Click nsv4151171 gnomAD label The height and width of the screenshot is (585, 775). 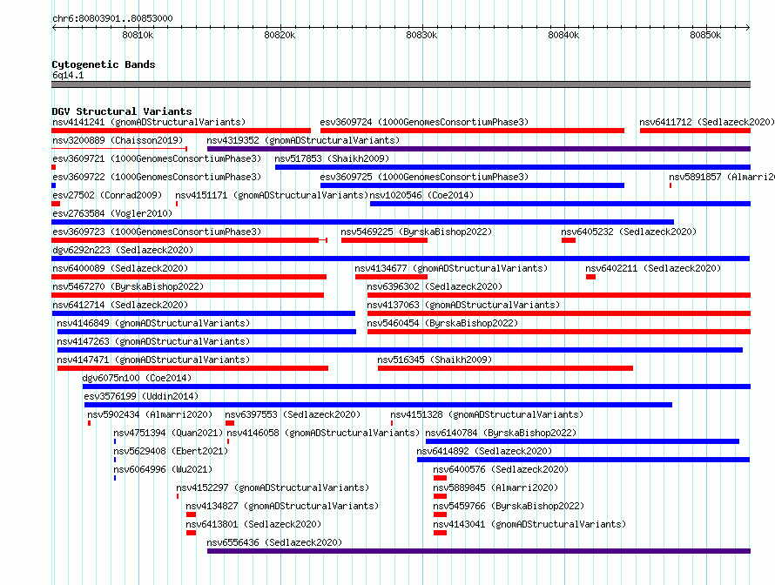pos(272,195)
